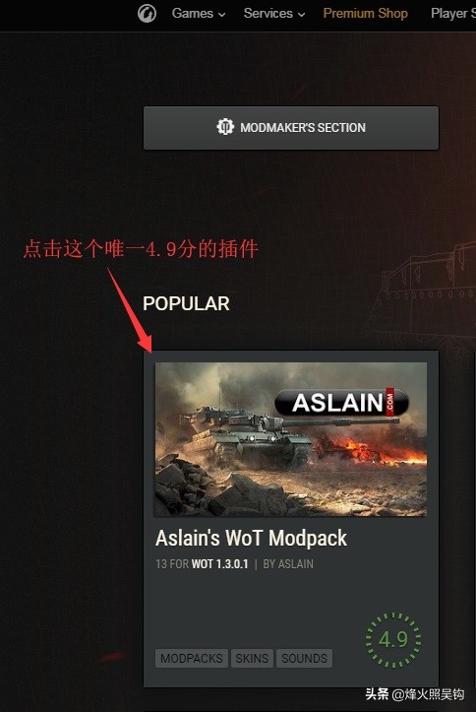476x712 pixels.
Task: Click the ASLAIN.com logo badge
Action: click(341, 402)
